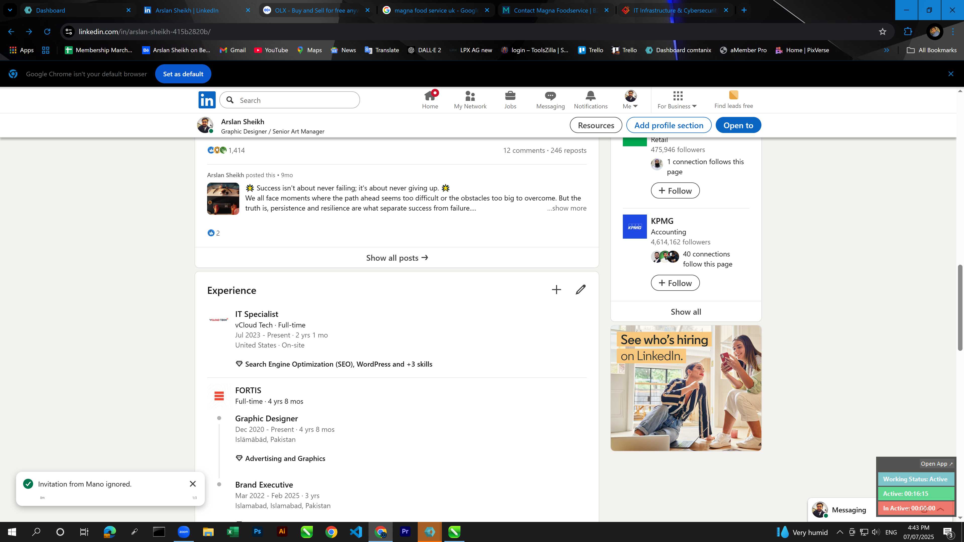Follow the Retail company page
The image size is (964, 542).
675,190
